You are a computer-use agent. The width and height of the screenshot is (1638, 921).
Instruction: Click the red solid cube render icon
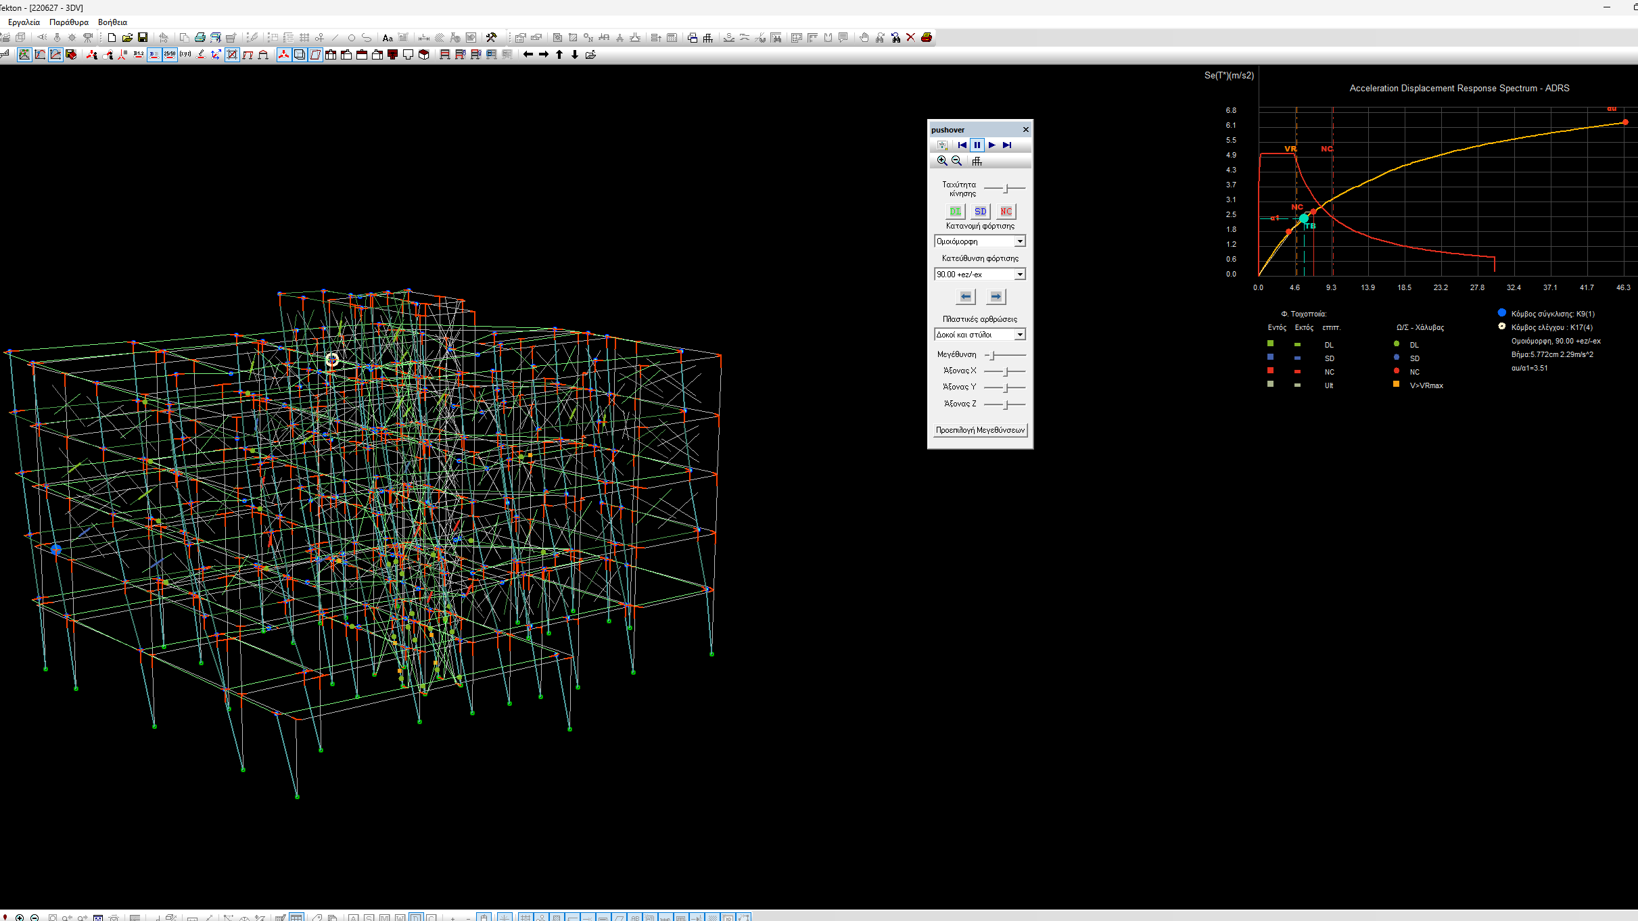(424, 55)
